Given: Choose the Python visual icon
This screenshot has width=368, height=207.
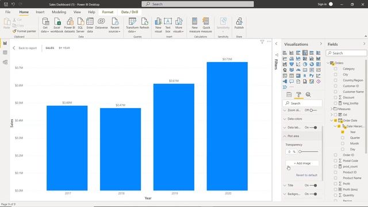Looking at the screenshot, I should click(x=312, y=75).
